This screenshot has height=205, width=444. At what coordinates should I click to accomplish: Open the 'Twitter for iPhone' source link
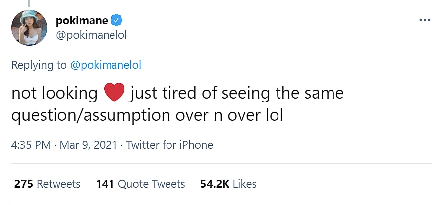pyautogui.click(x=169, y=145)
